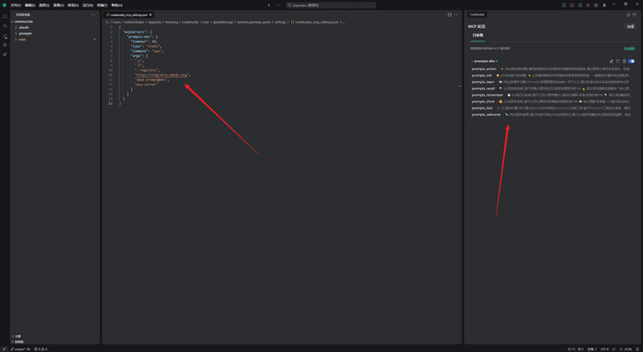This screenshot has height=352, width=643.
Task: Click the Inspiration search command box
Action: point(331,5)
